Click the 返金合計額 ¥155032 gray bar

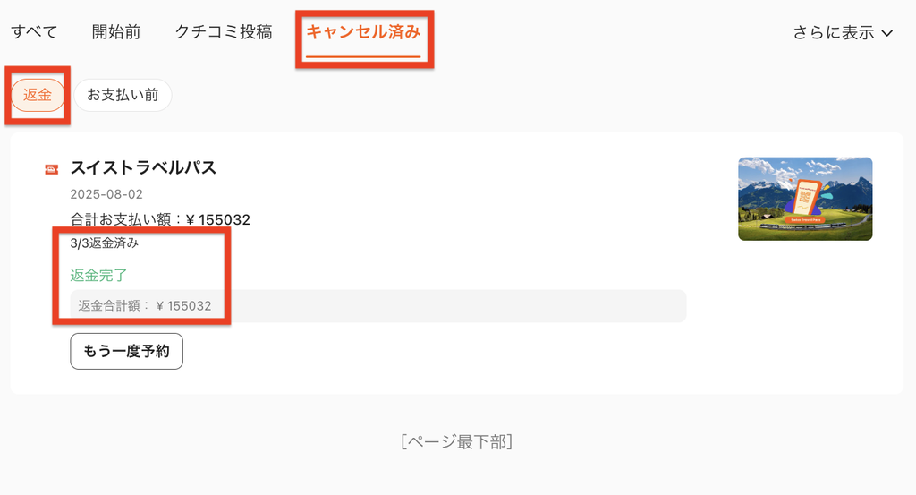tap(378, 305)
